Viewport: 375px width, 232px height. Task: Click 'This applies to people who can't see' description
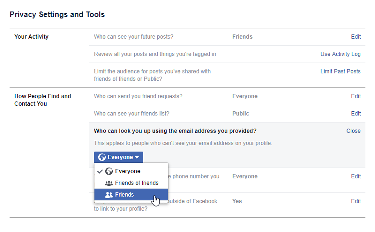click(183, 143)
